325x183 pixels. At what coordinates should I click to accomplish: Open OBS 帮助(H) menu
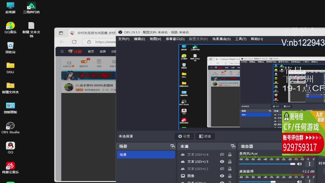pos(257,39)
